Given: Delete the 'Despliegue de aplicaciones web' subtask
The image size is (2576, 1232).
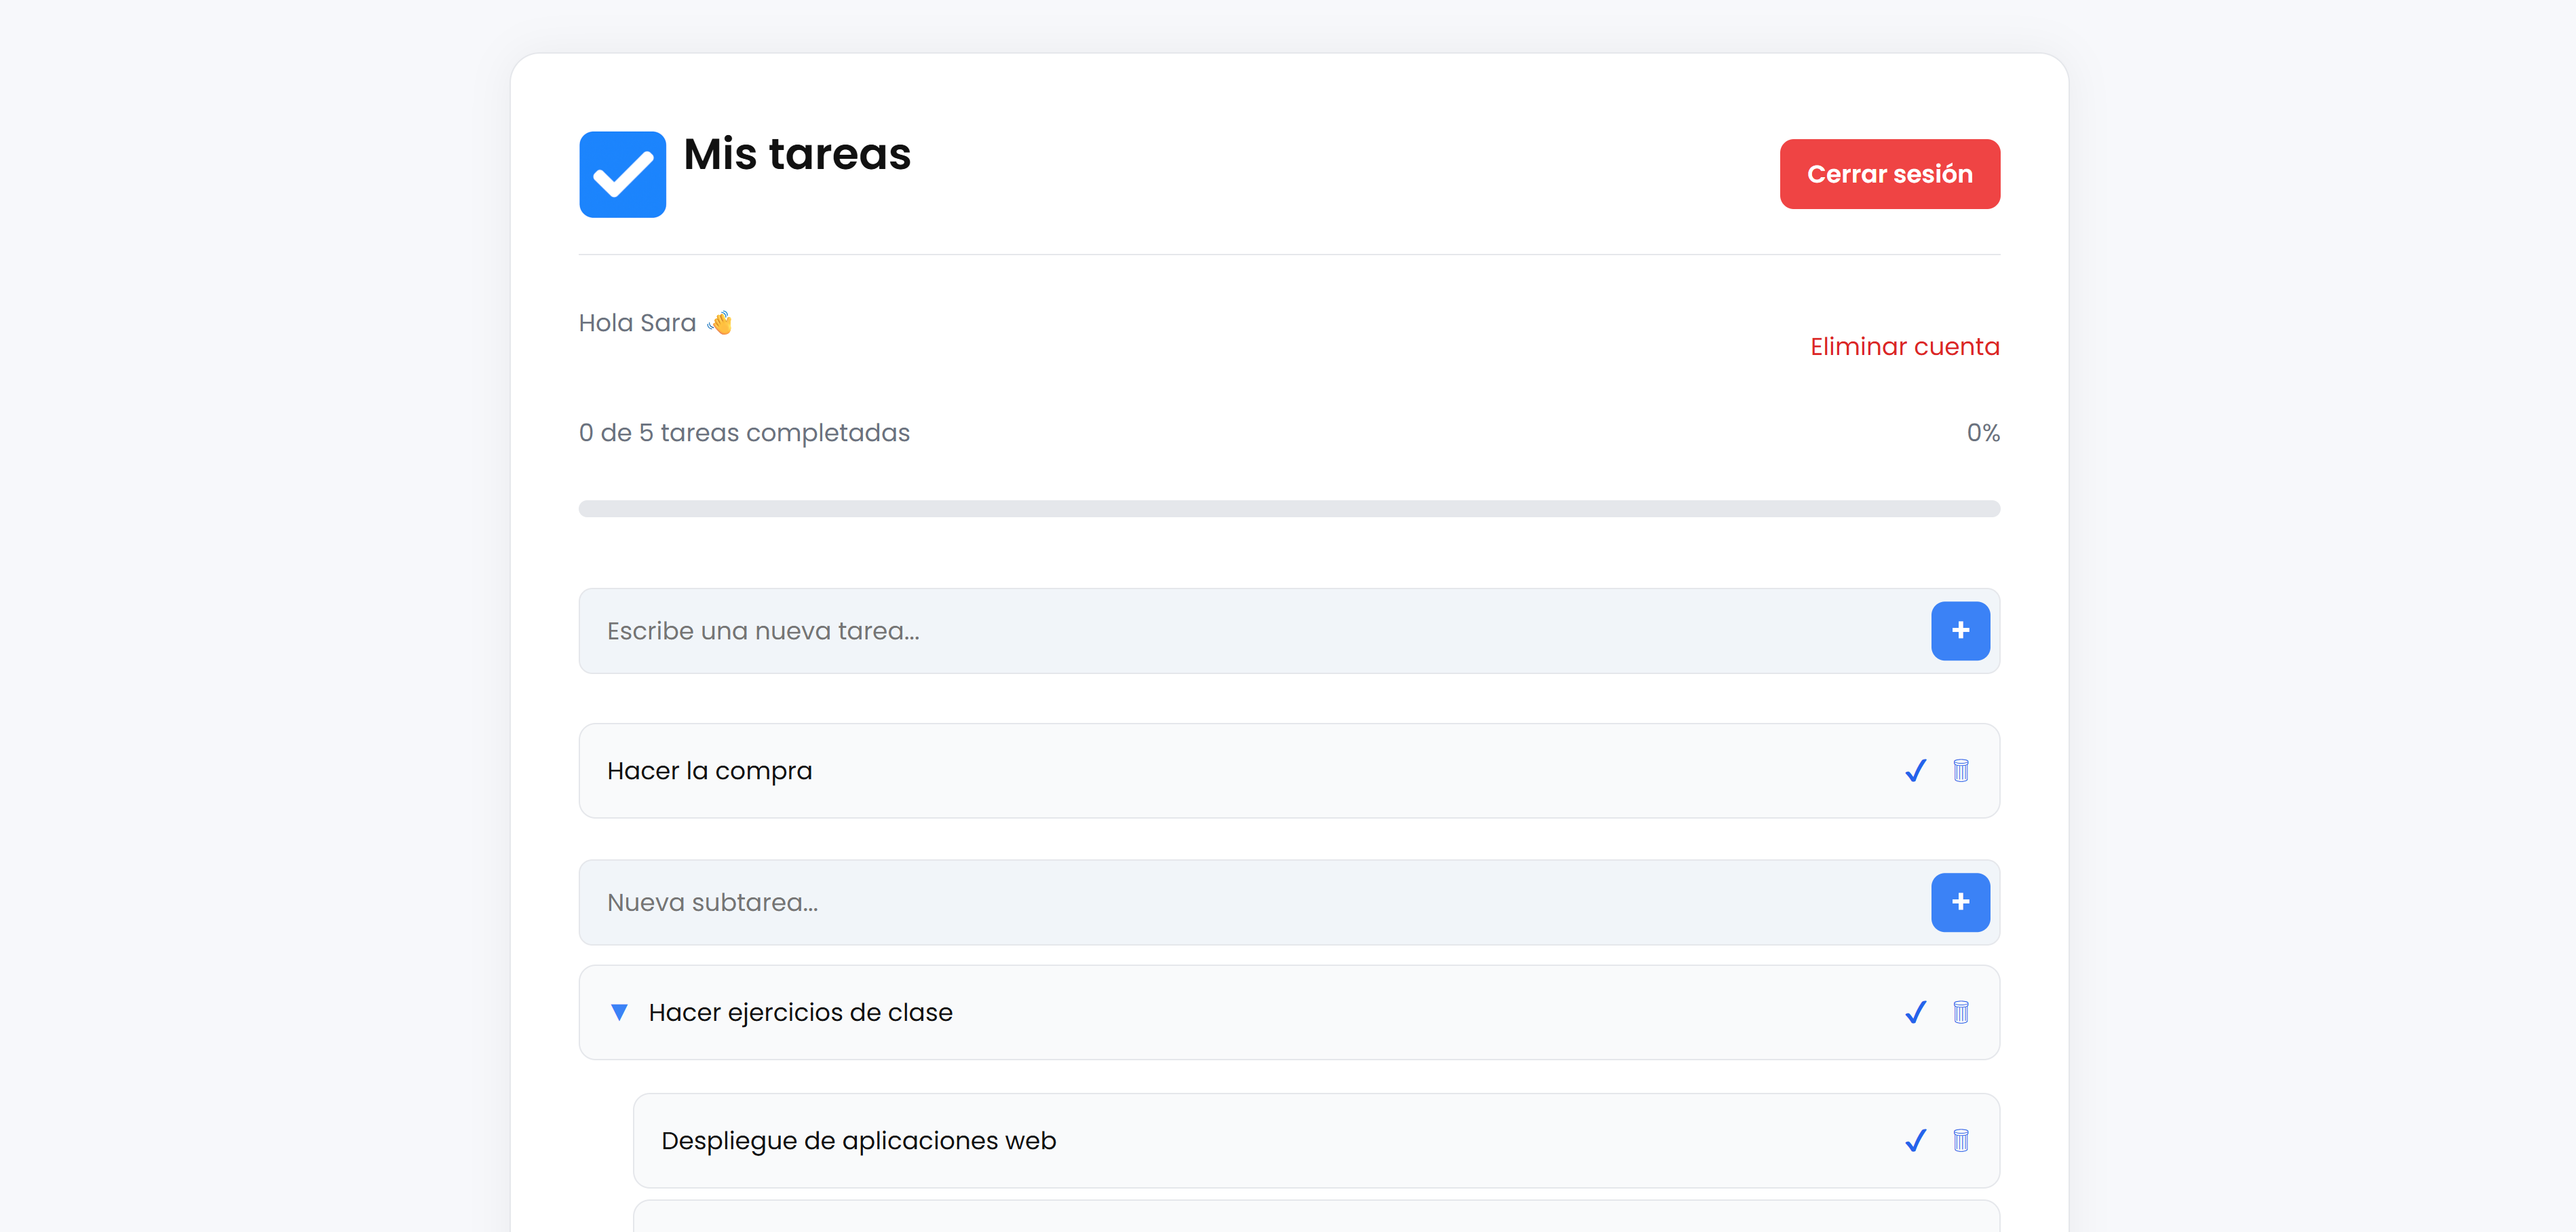Looking at the screenshot, I should click(x=1961, y=1140).
